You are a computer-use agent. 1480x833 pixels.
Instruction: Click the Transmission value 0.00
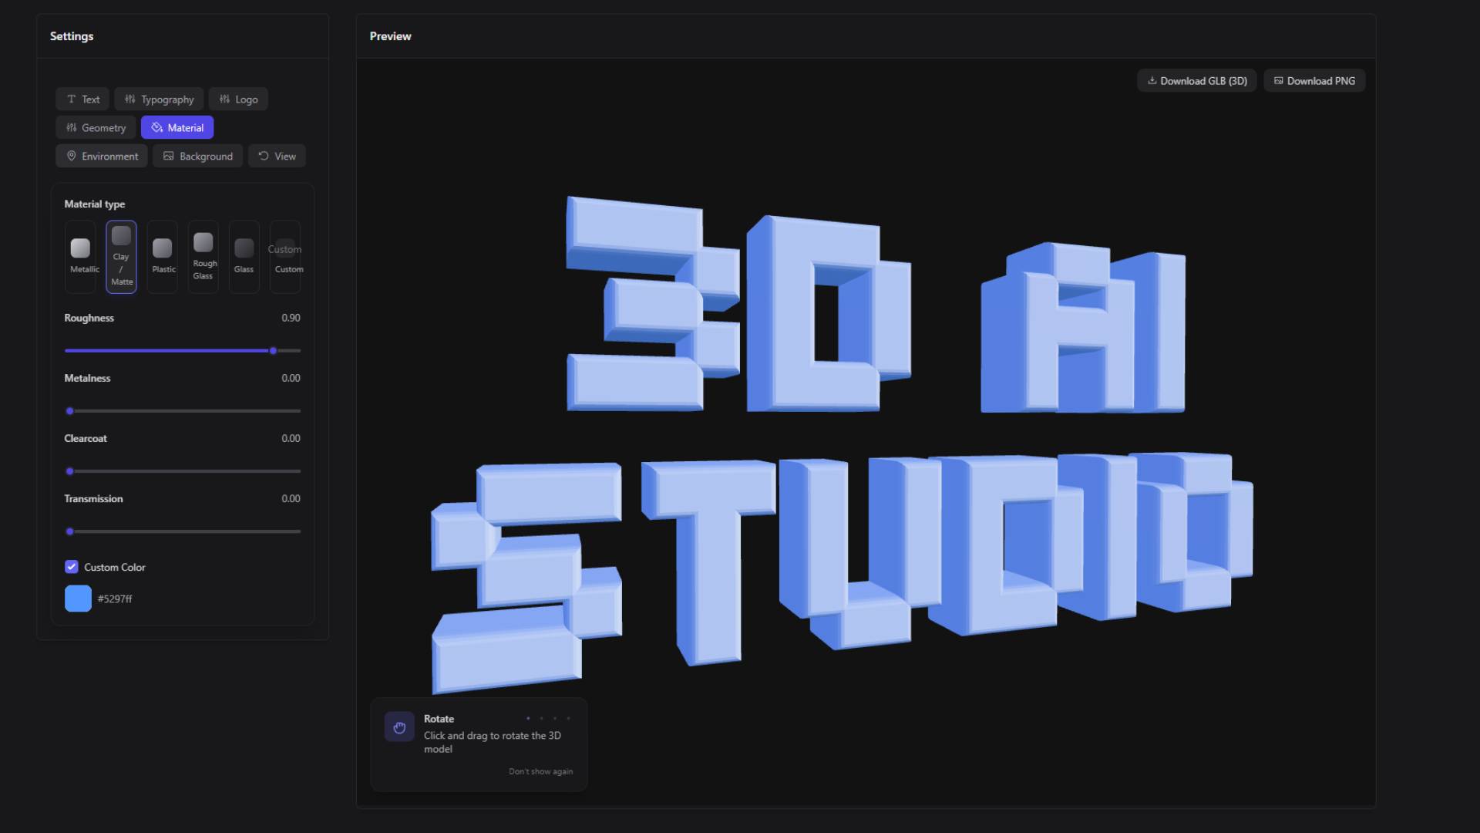tap(291, 499)
